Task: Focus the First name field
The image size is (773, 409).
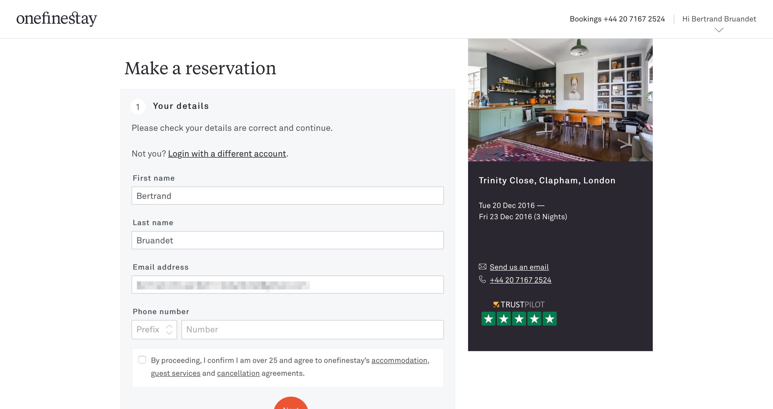Action: 288,196
